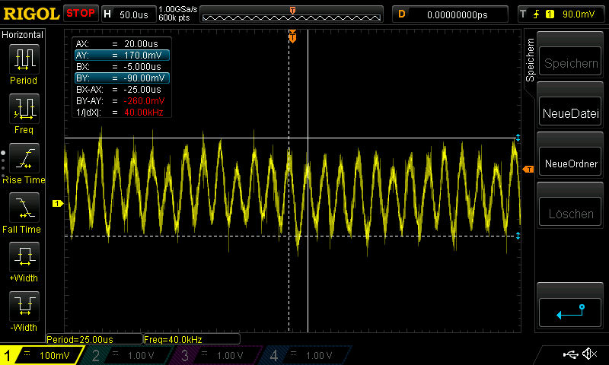Select the -Width measurement icon
The width and height of the screenshot is (609, 365).
tap(24, 306)
